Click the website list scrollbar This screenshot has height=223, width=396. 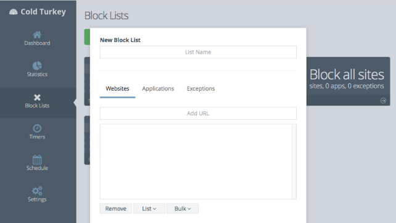tap(294, 162)
